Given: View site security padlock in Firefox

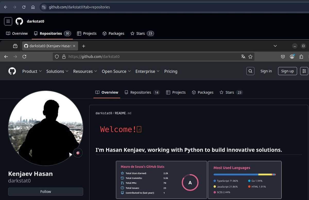Looking at the screenshot, I should click(x=64, y=57).
